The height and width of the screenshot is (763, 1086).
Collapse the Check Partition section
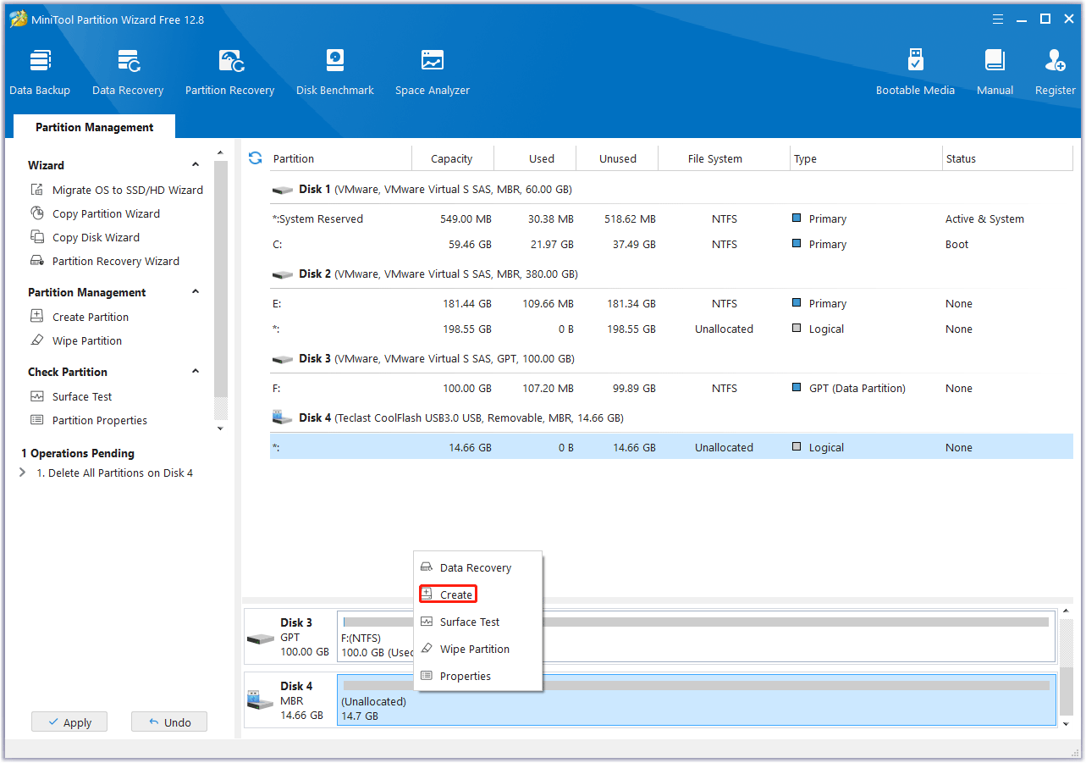[196, 372]
